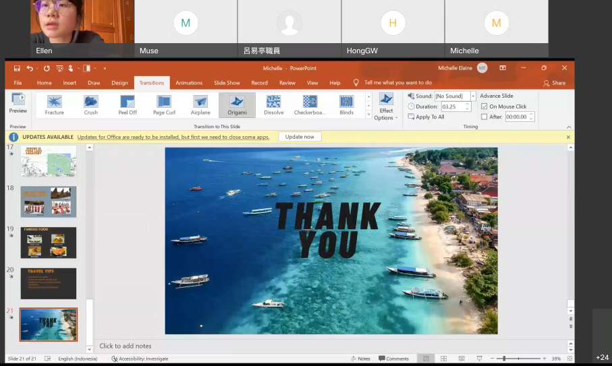Switch to Slide Sorter view icon
612x366 pixels.
coord(443,359)
